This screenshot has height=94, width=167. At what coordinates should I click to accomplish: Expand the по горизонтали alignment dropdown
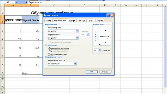click(77, 31)
